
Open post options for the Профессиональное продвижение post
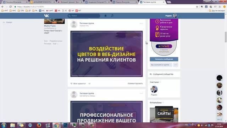[141, 94]
